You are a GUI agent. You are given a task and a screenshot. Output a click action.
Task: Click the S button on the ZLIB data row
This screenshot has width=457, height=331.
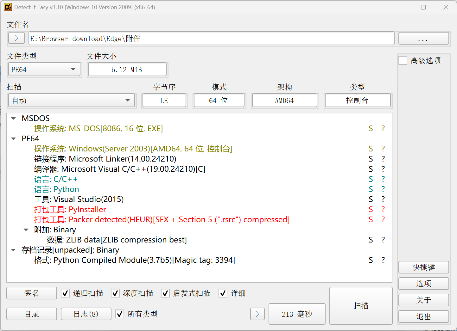coord(371,240)
